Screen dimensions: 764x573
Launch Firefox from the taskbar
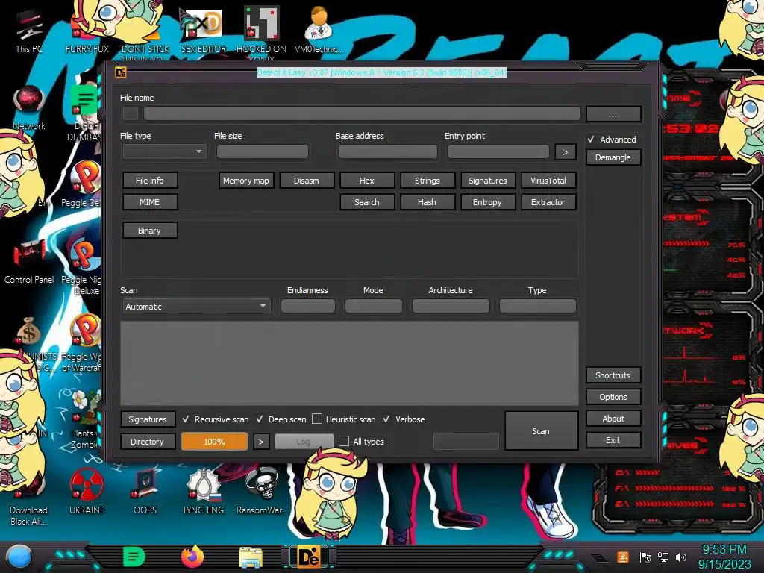click(x=192, y=557)
